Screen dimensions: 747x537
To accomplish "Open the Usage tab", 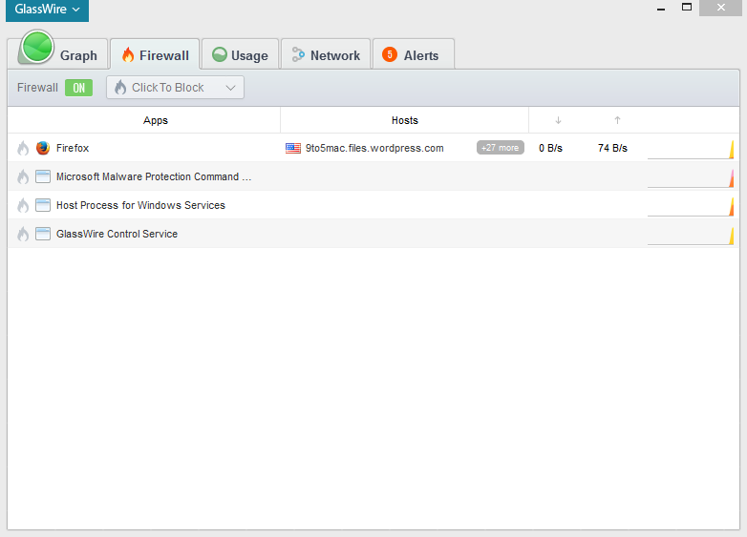I will pyautogui.click(x=240, y=54).
